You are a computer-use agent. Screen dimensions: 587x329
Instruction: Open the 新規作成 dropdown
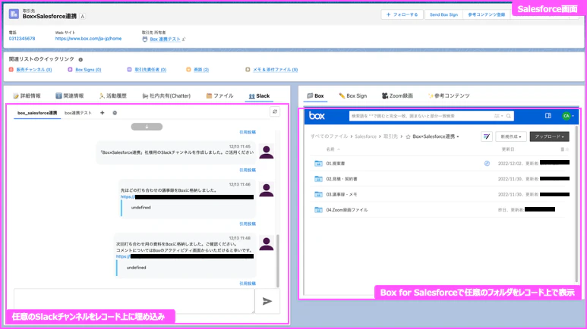tap(511, 136)
